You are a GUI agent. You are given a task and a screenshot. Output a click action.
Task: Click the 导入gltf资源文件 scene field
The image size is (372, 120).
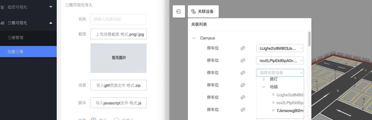[118, 85]
